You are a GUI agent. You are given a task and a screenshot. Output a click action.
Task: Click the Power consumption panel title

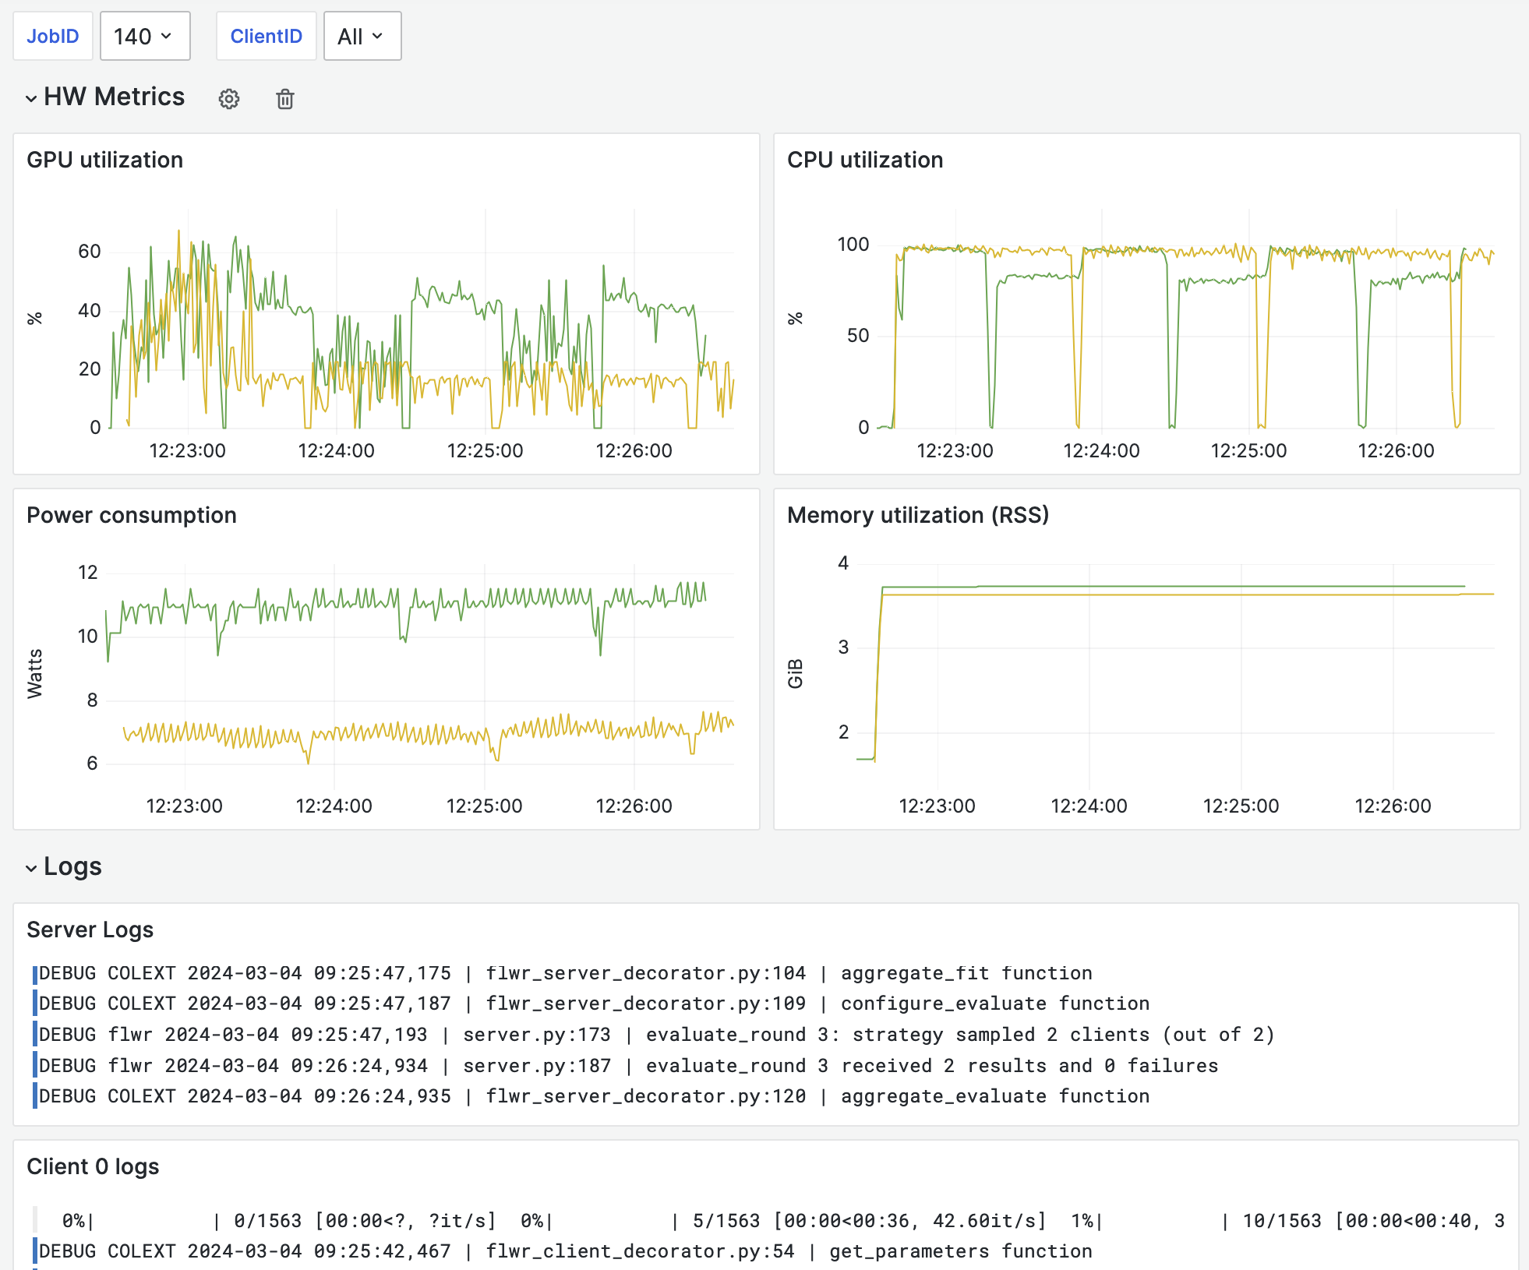131,515
